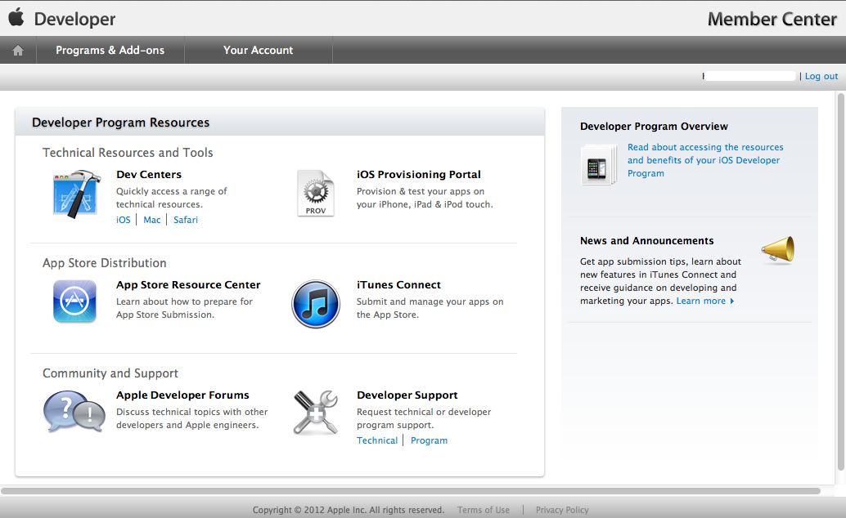Click the Dev Centers heading
The width and height of the screenshot is (846, 518).
tap(149, 175)
